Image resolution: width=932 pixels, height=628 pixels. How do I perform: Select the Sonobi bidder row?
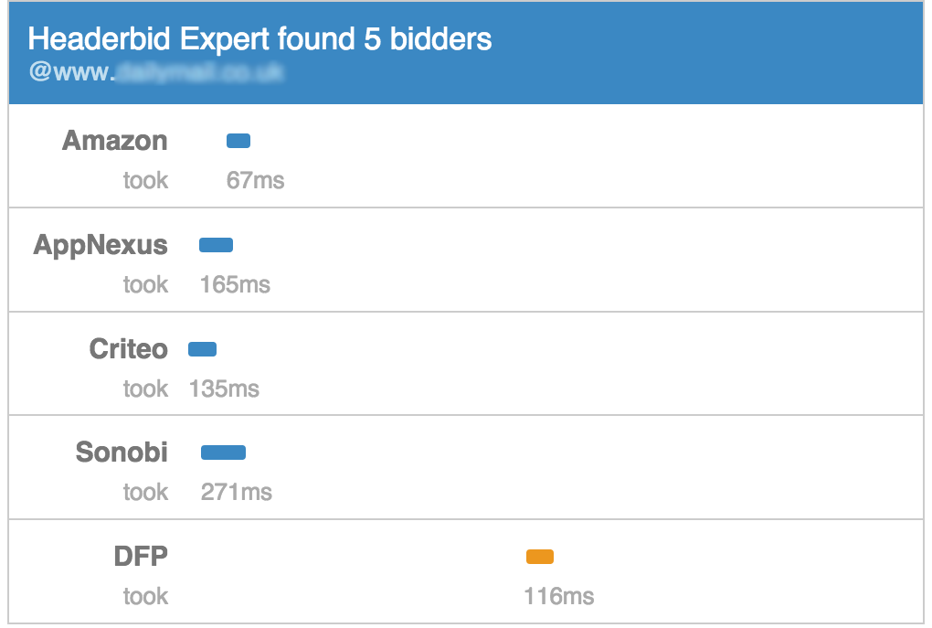click(466, 466)
